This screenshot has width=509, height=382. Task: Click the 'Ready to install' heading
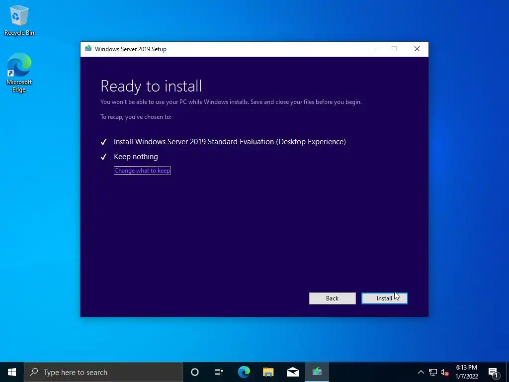(x=151, y=86)
